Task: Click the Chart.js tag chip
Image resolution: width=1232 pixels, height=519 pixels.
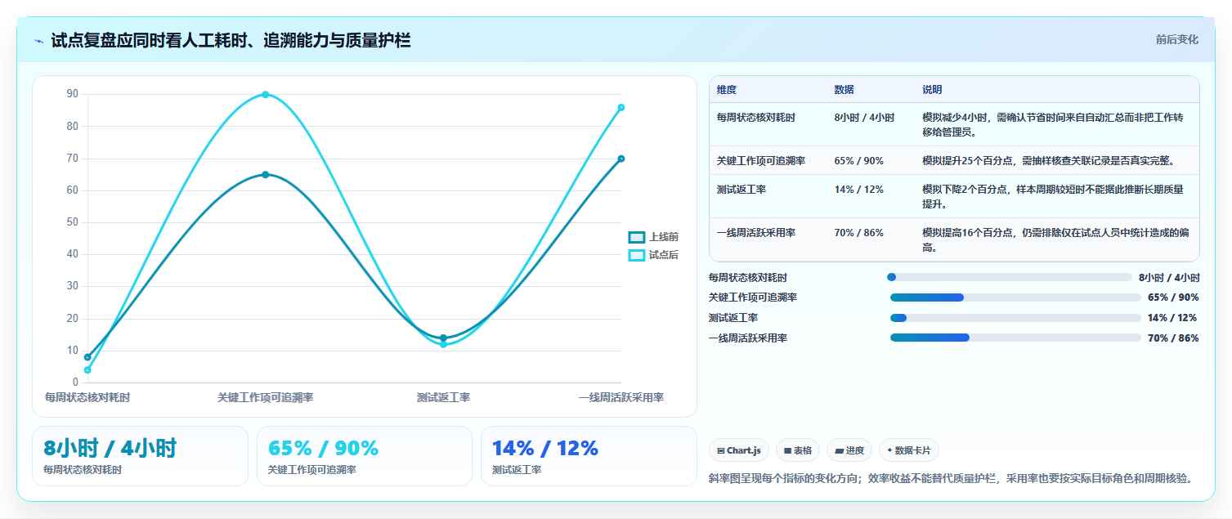Action: click(x=739, y=450)
